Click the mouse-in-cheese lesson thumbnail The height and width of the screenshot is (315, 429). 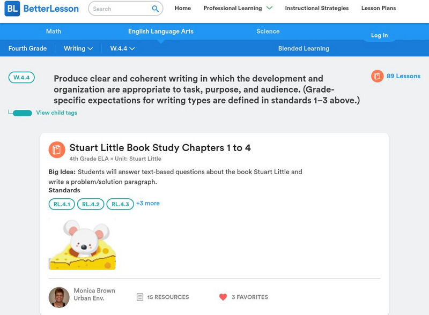coord(82,244)
